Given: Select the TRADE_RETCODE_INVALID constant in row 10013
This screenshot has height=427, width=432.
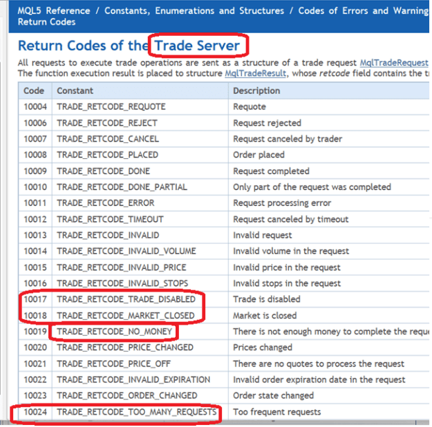Looking at the screenshot, I should [108, 235].
